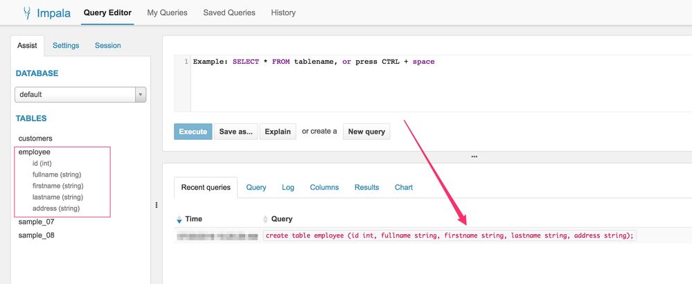Collapse the employee table in the tree
Image resolution: width=692 pixels, height=284 pixels.
pyautogui.click(x=35, y=152)
